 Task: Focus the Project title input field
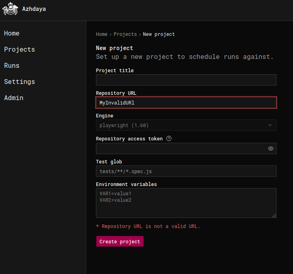[x=186, y=80]
